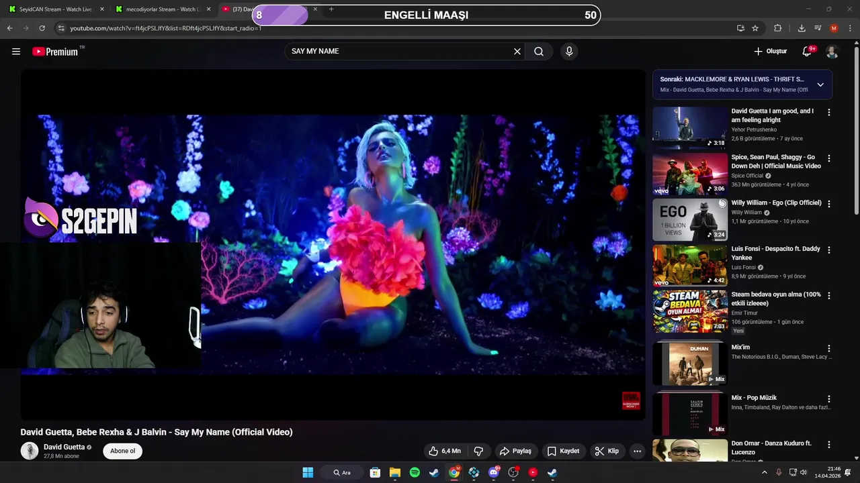The width and height of the screenshot is (860, 483).
Task: Bookmark this page with the star icon
Action: coord(755,28)
